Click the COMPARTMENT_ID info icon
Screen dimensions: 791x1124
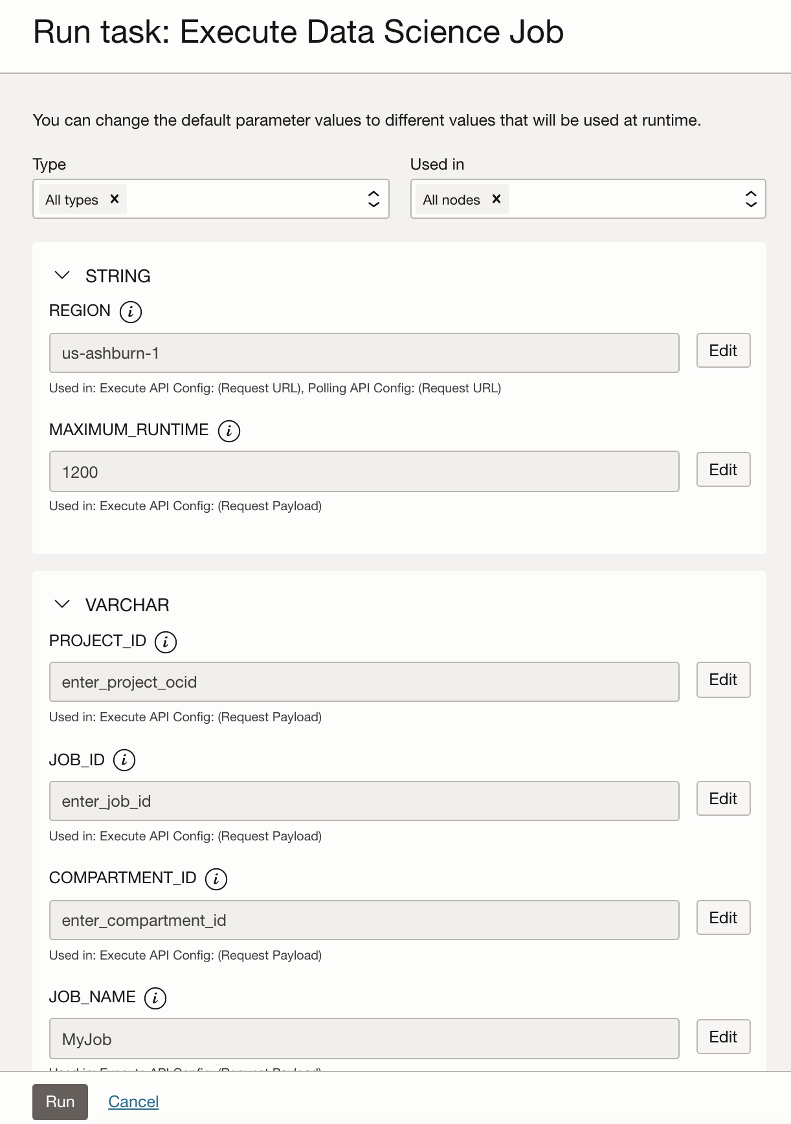pyautogui.click(x=216, y=879)
